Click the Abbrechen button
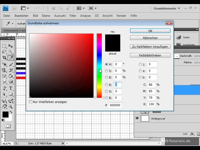 pyautogui.click(x=150, y=38)
